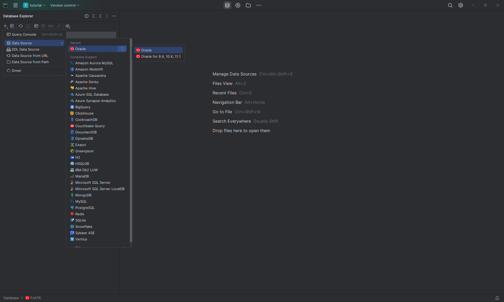
Task: Choose Oracle for 9.X, 10.X, 11.1
Action: pyautogui.click(x=158, y=56)
